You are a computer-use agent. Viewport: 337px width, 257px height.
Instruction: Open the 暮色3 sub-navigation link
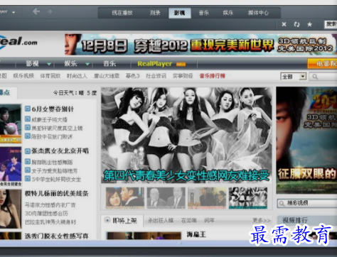[133, 76]
